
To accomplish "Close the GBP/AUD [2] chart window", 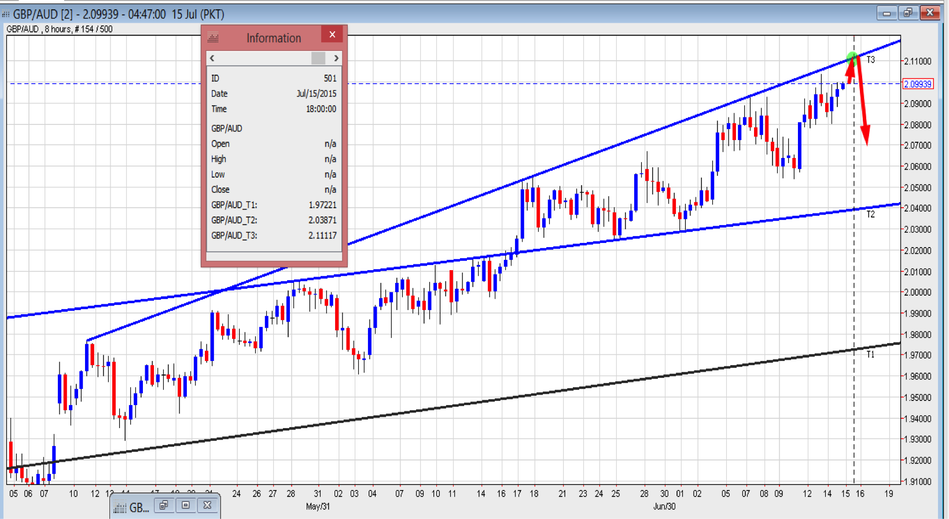I will tap(930, 13).
